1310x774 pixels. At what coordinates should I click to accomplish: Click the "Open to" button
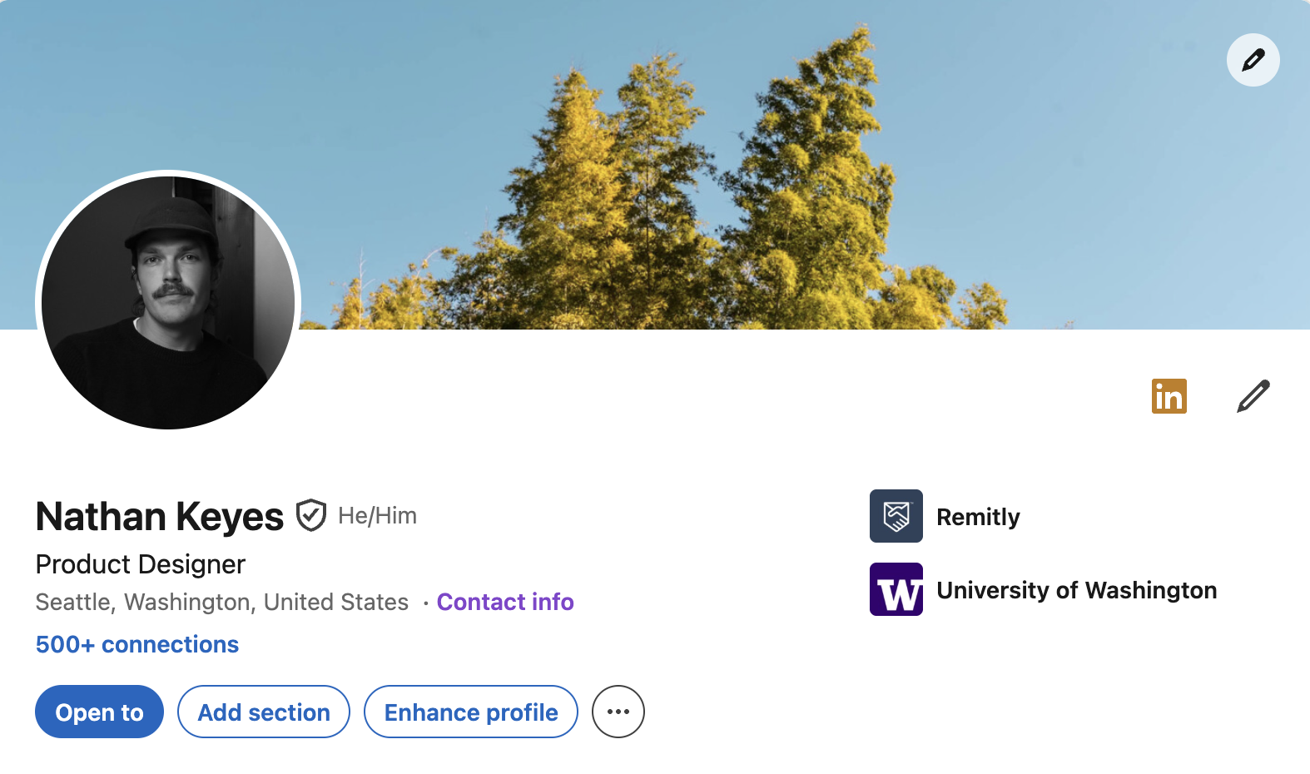(99, 712)
